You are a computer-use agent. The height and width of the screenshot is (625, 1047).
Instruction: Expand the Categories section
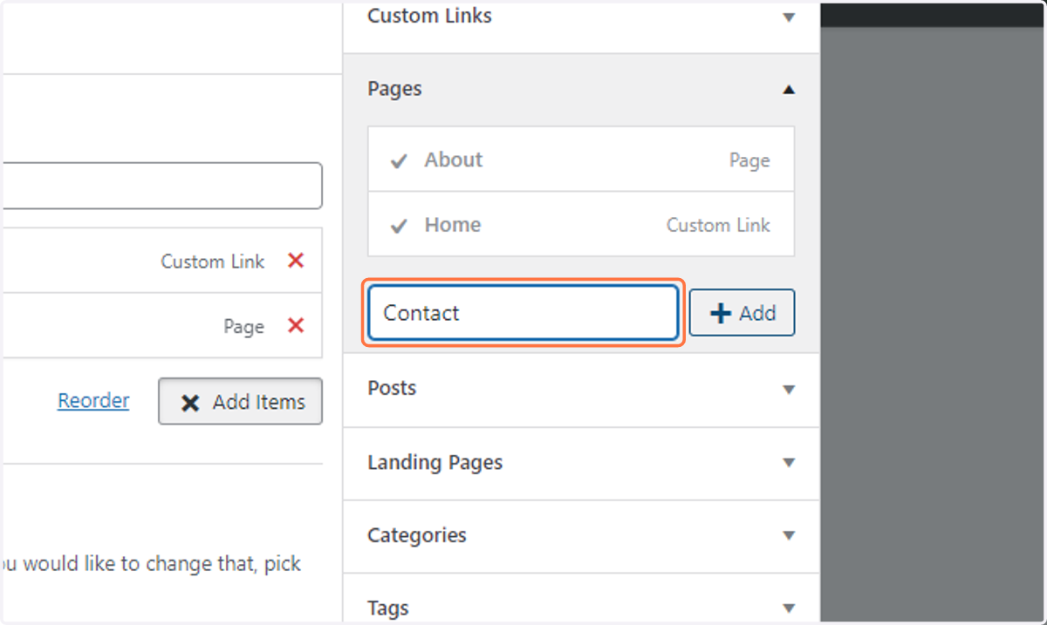789,535
